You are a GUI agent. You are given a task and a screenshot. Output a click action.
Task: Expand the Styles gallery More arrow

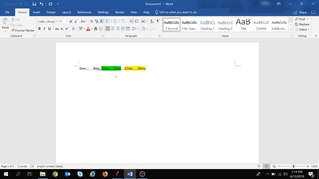point(290,30)
